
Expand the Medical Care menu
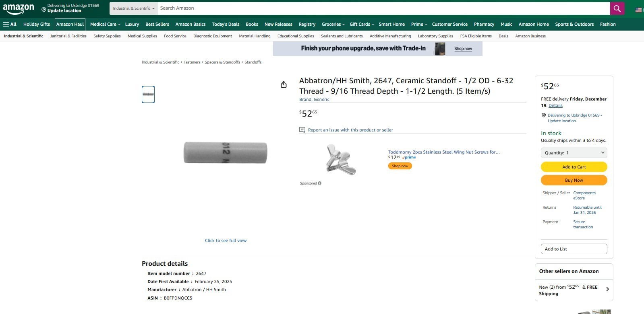tap(105, 24)
